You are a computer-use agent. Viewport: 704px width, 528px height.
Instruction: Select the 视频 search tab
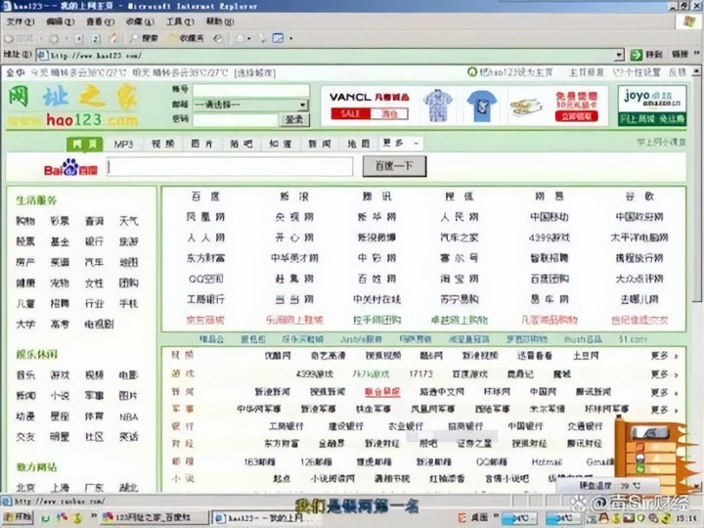162,144
